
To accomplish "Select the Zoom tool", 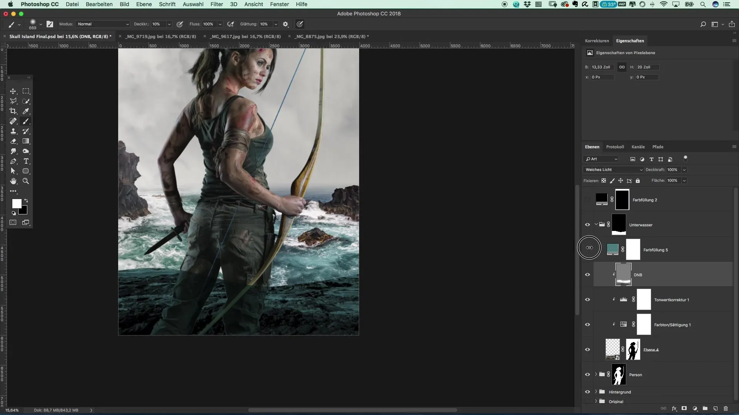I will (26, 181).
